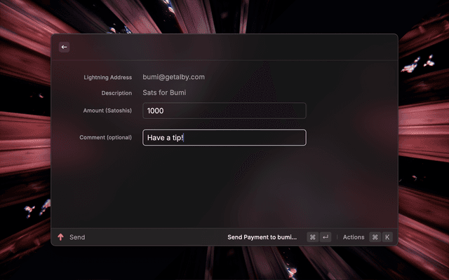Click the Amount (Satoshis) label
Viewport: 449px width, 280px height.
coord(107,111)
